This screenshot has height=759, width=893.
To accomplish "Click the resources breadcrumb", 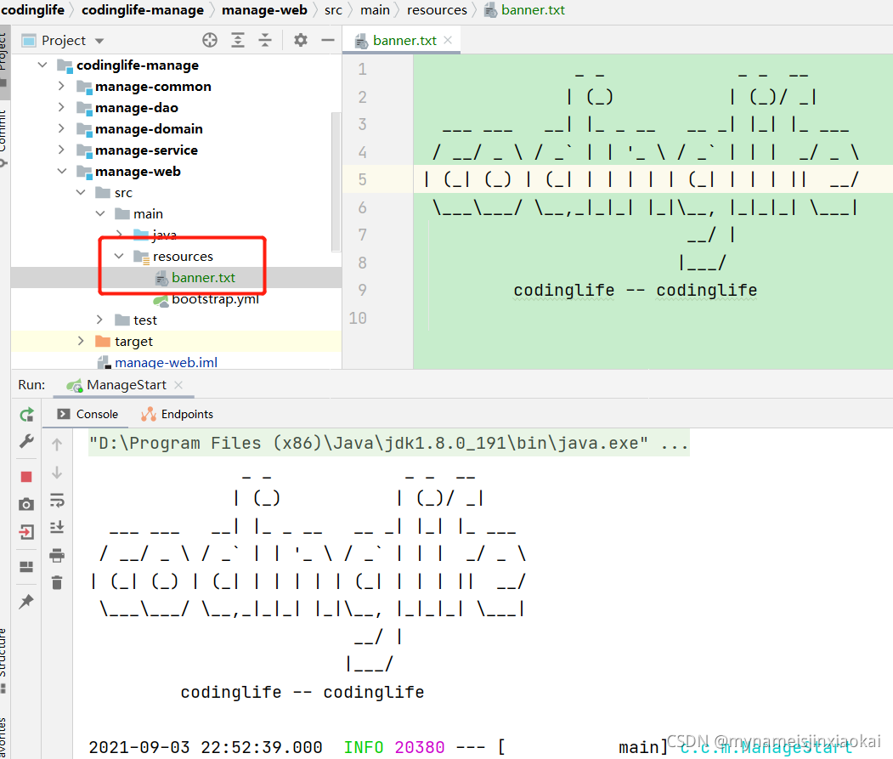I will click(437, 10).
